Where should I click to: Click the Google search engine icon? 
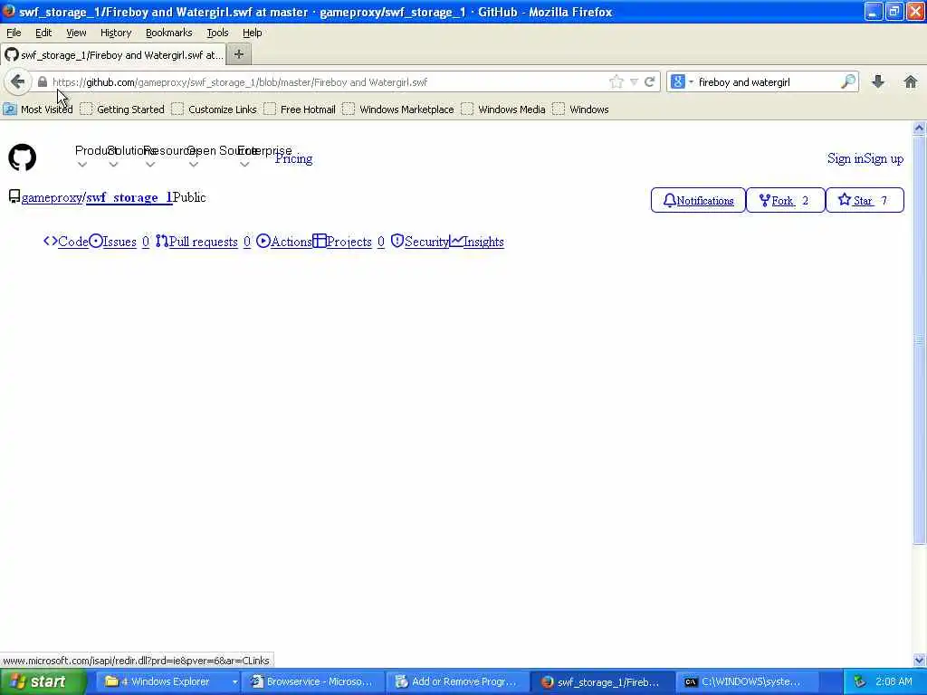click(x=677, y=81)
